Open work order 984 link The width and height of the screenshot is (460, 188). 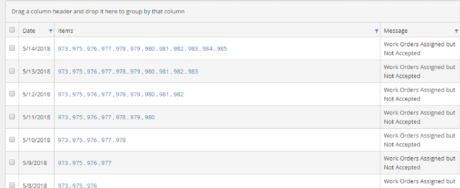pos(207,49)
